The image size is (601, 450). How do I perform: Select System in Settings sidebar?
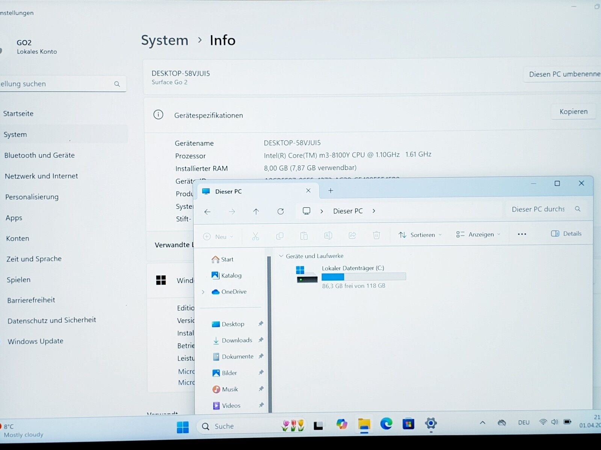[x=64, y=134]
